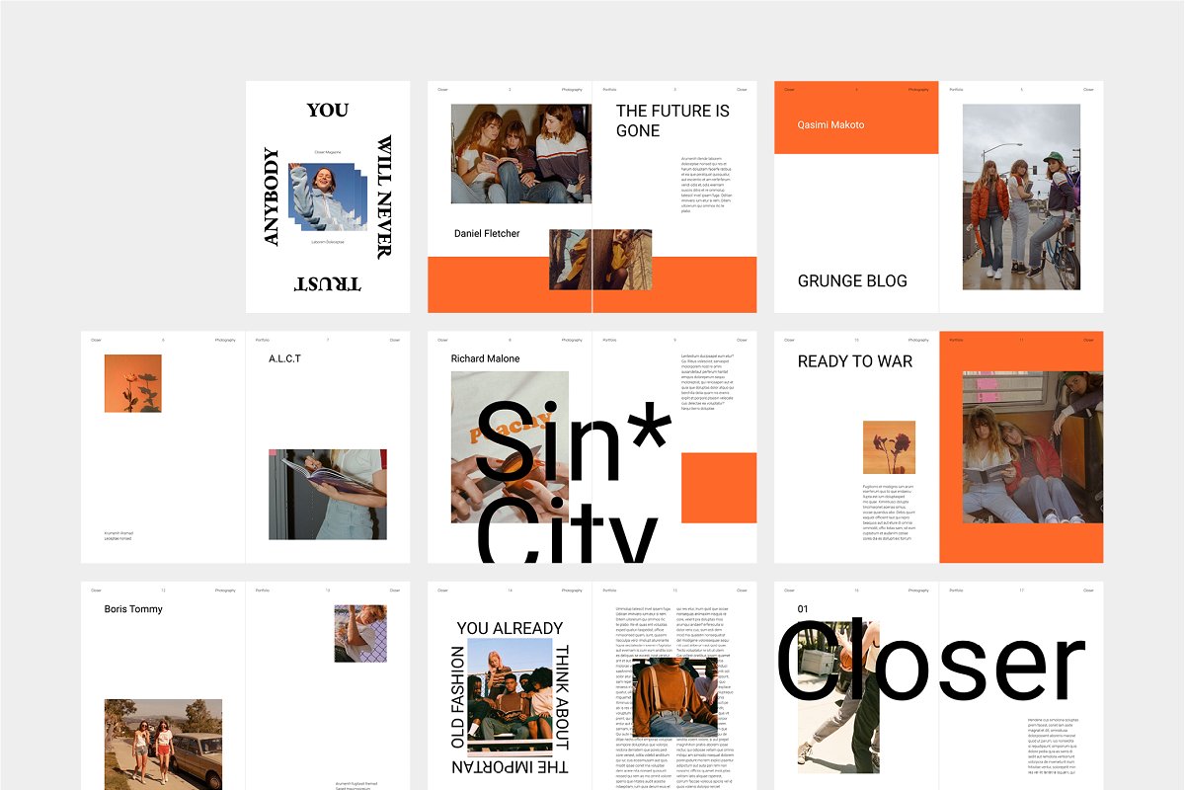Select the 'Daniel Fletcher' name text

[487, 234]
